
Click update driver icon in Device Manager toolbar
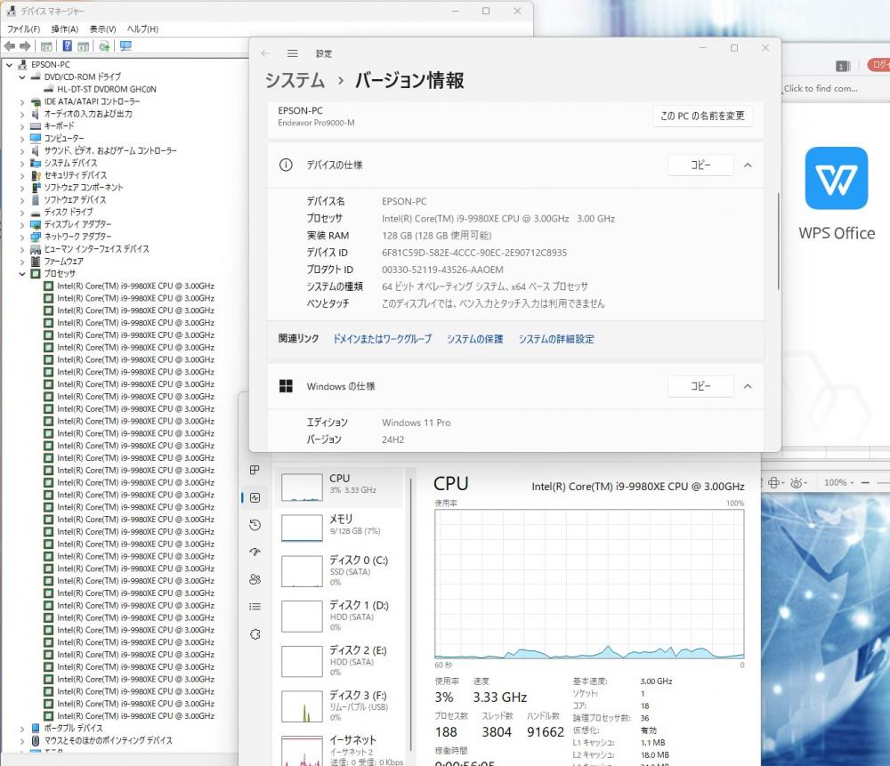tap(104, 46)
